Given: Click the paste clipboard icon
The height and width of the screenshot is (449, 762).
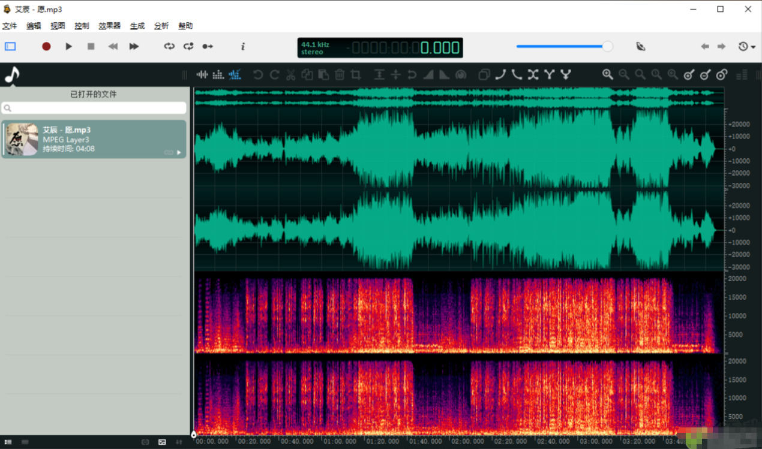Looking at the screenshot, I should click(323, 74).
